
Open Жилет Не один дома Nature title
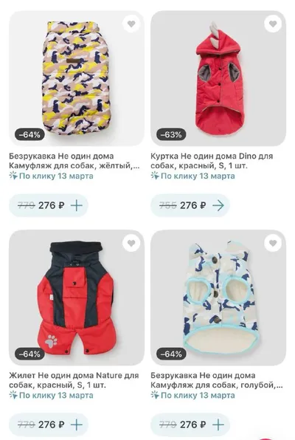[x=74, y=380]
